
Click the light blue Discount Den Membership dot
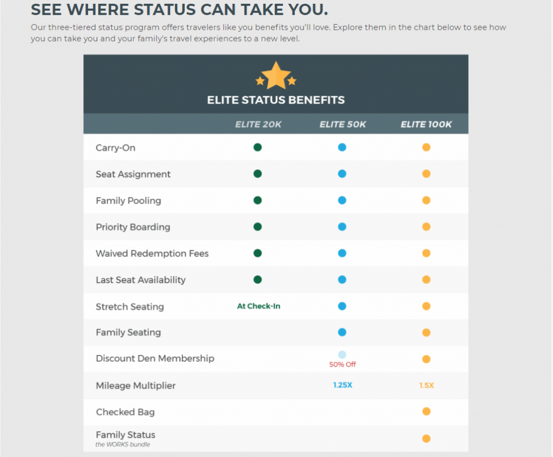pyautogui.click(x=342, y=354)
